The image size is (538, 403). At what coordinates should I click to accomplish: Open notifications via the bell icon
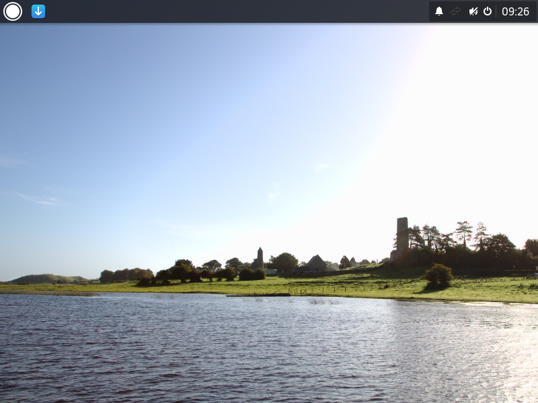pos(439,11)
